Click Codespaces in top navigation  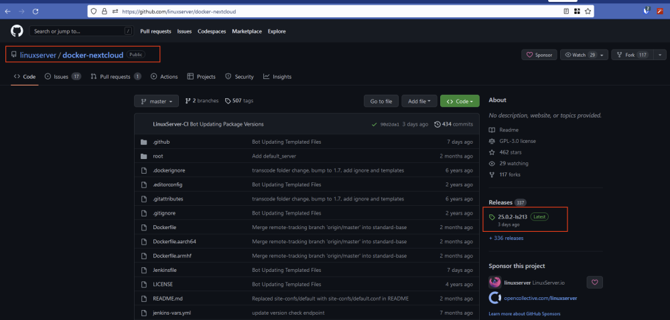click(x=212, y=31)
